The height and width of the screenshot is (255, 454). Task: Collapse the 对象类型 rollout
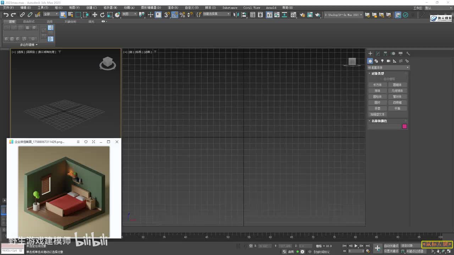377,73
